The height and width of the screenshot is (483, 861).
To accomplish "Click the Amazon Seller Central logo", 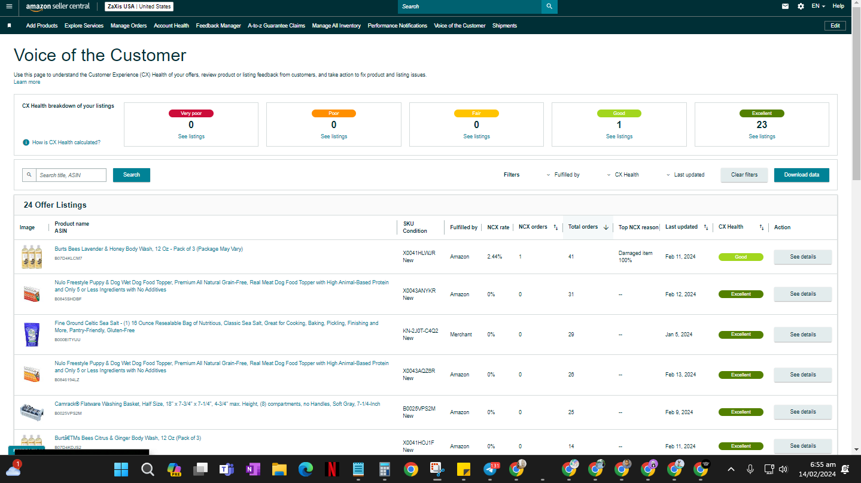I will (58, 7).
